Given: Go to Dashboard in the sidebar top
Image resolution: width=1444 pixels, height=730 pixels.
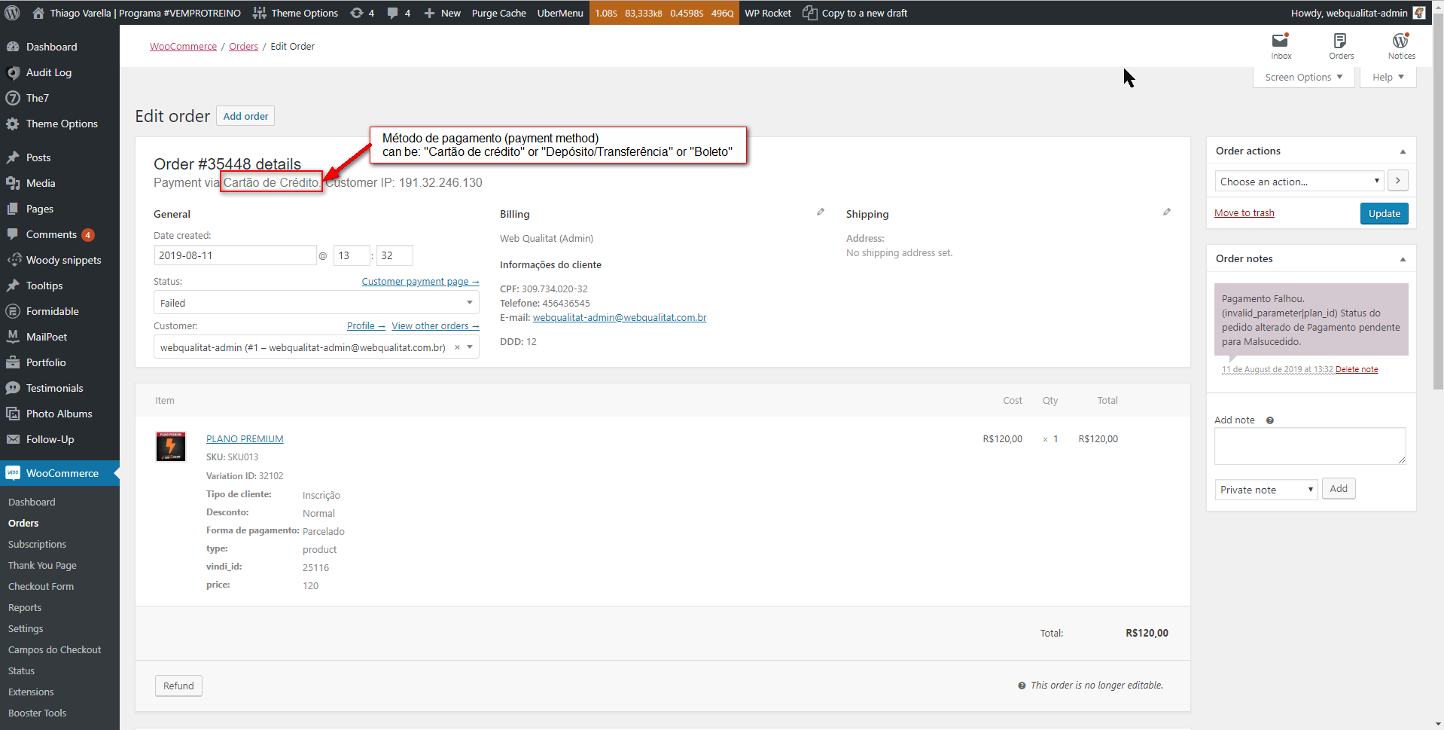Looking at the screenshot, I should tap(51, 47).
